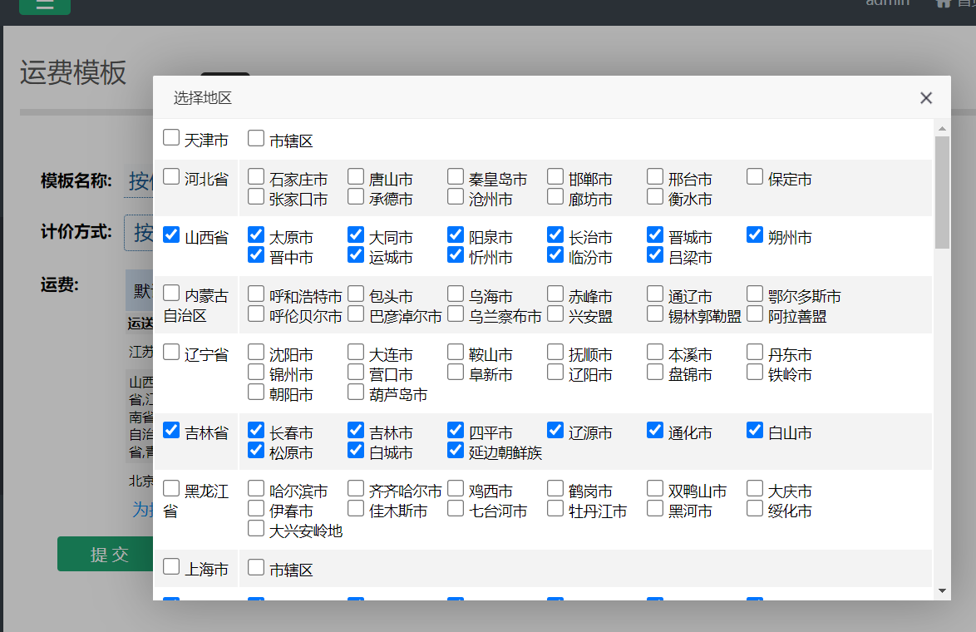Check the 大庆市 checkbox
The height and width of the screenshot is (632, 976).
tap(754, 488)
